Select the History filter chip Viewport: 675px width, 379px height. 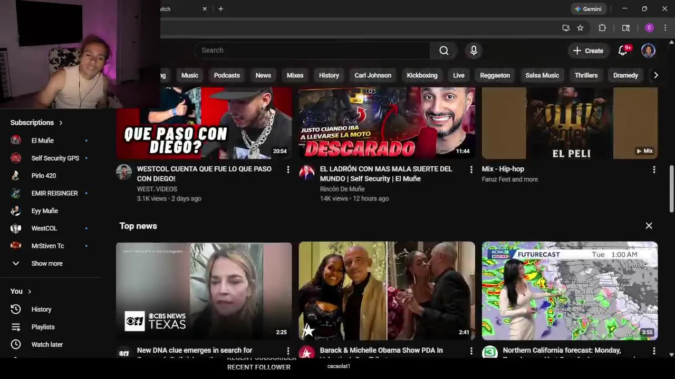coord(329,75)
